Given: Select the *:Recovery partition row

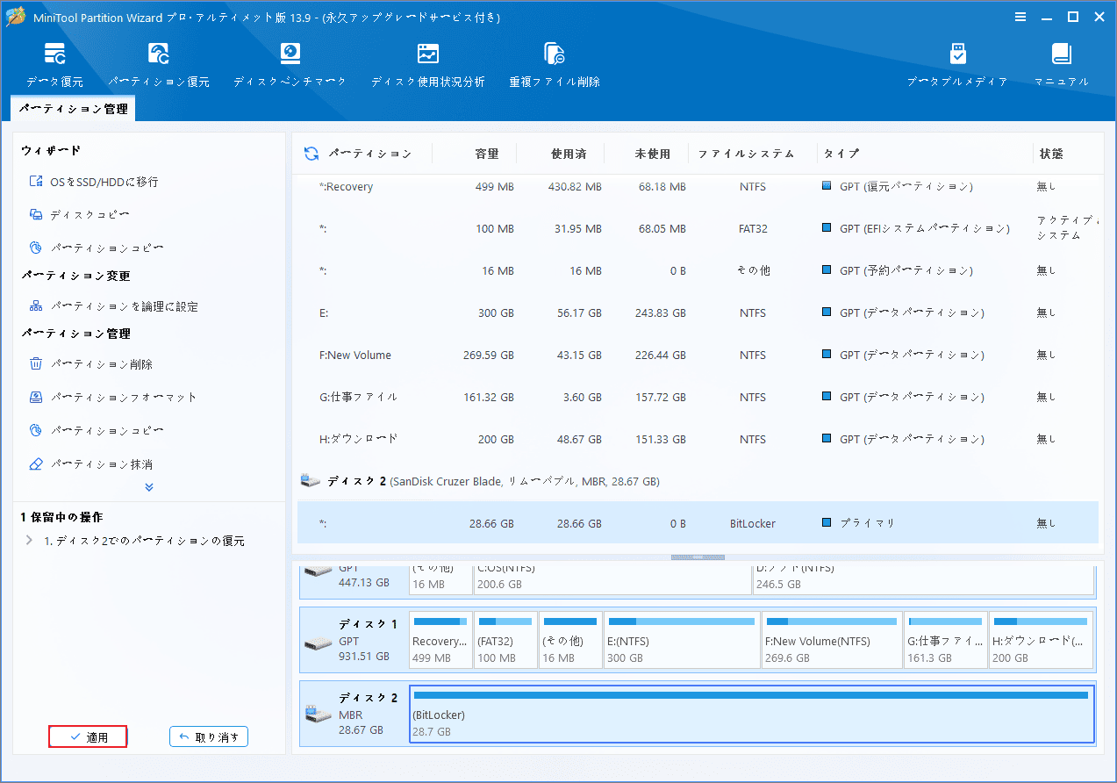Looking at the screenshot, I should [698, 187].
